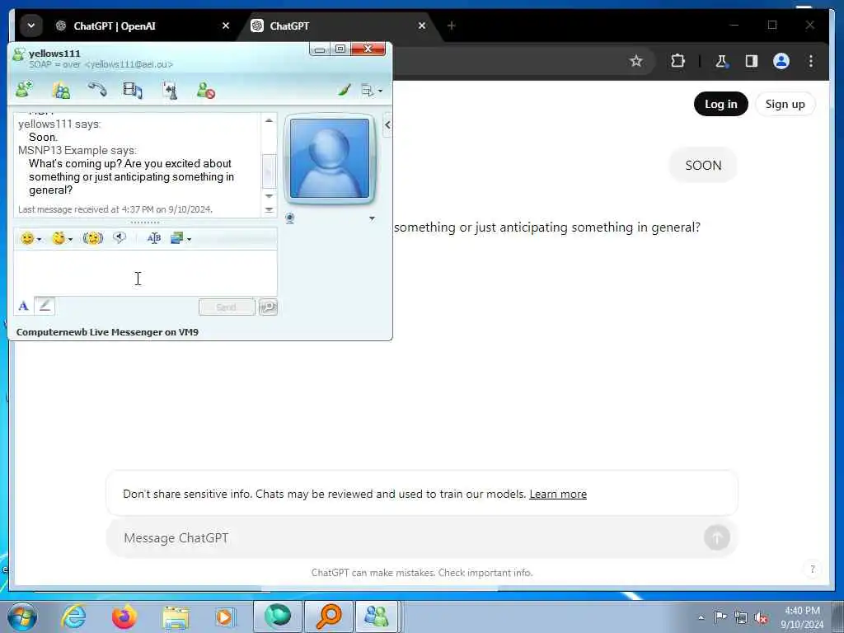Open Firefox from the taskbar
This screenshot has width=844, height=633.
point(124,617)
